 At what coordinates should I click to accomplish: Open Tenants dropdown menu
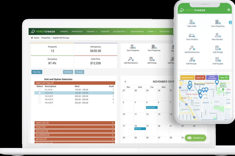coord(92,32)
